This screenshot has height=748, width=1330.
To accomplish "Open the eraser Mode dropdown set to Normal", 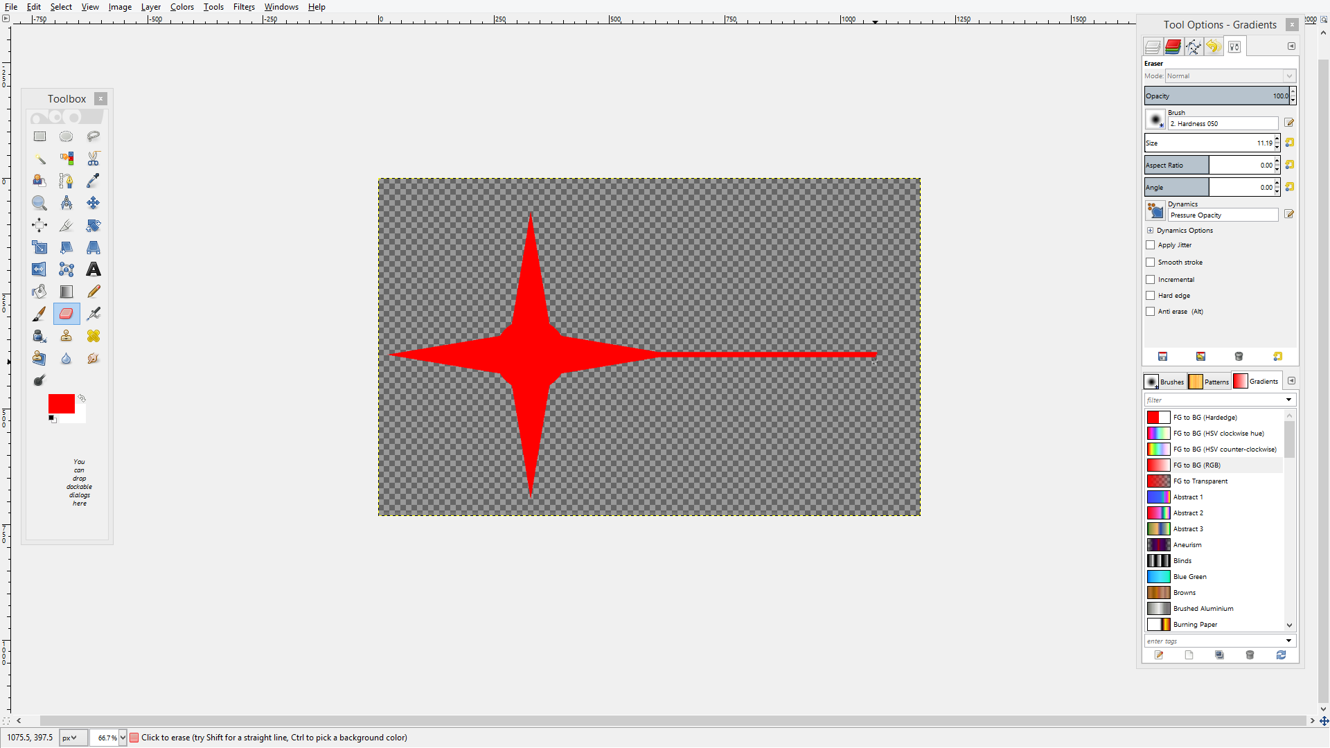I will click(1230, 75).
